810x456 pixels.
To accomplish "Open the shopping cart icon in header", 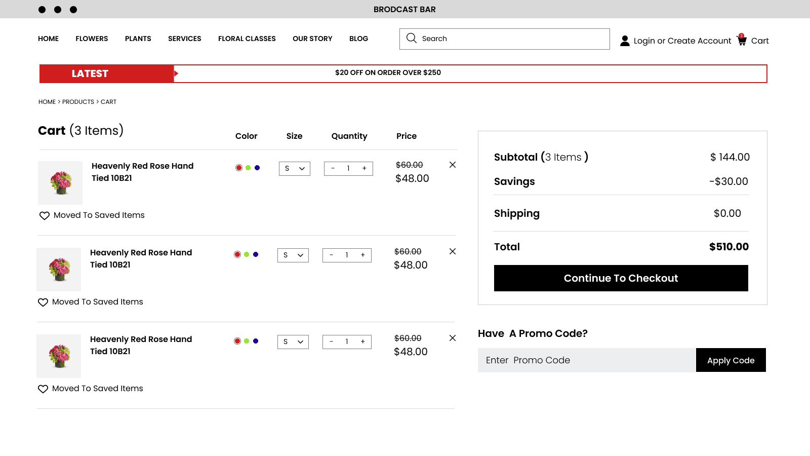I will [x=742, y=40].
